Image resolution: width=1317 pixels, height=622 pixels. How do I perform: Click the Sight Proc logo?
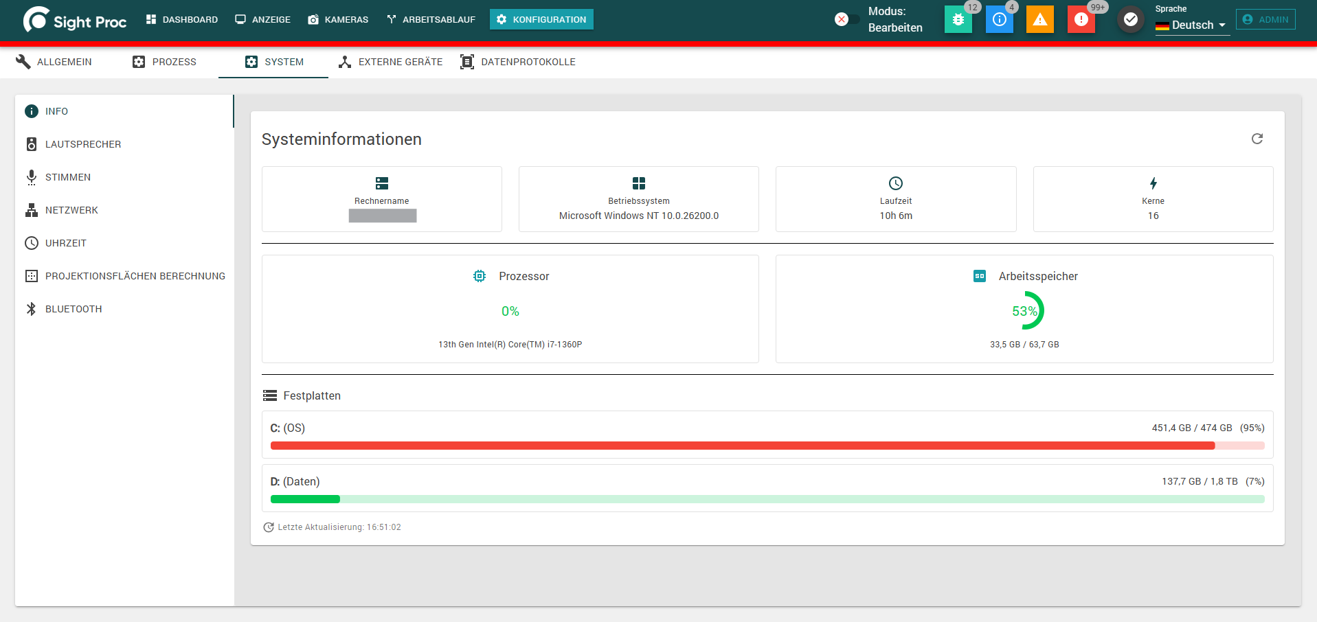75,20
